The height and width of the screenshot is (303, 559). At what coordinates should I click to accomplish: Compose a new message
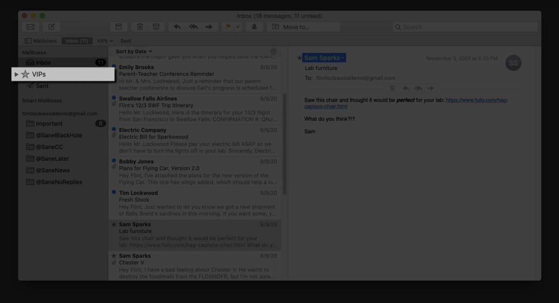pos(52,27)
